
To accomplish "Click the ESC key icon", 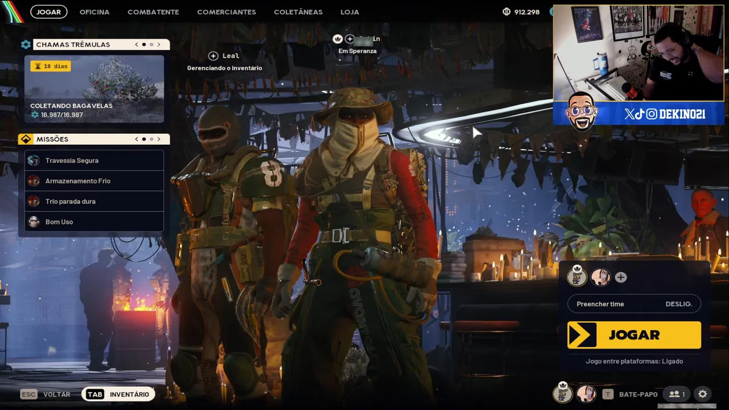I will tap(28, 394).
